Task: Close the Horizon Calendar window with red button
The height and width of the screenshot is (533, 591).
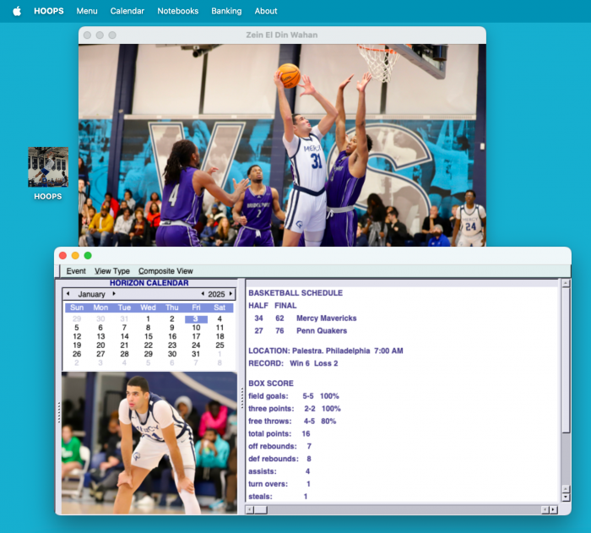Action: (62, 255)
